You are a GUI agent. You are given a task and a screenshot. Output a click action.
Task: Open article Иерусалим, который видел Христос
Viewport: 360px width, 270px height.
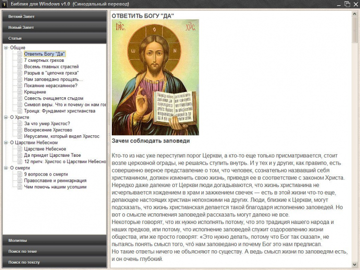62,136
